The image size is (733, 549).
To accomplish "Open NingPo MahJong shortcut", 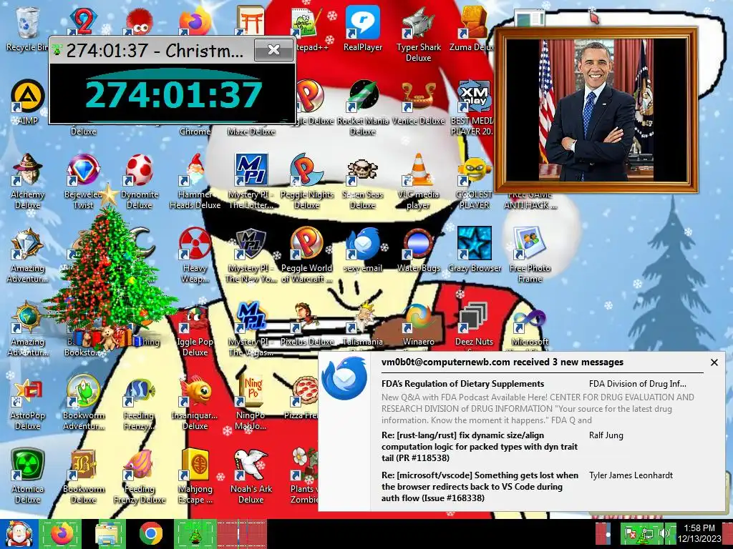I will pyautogui.click(x=251, y=402).
